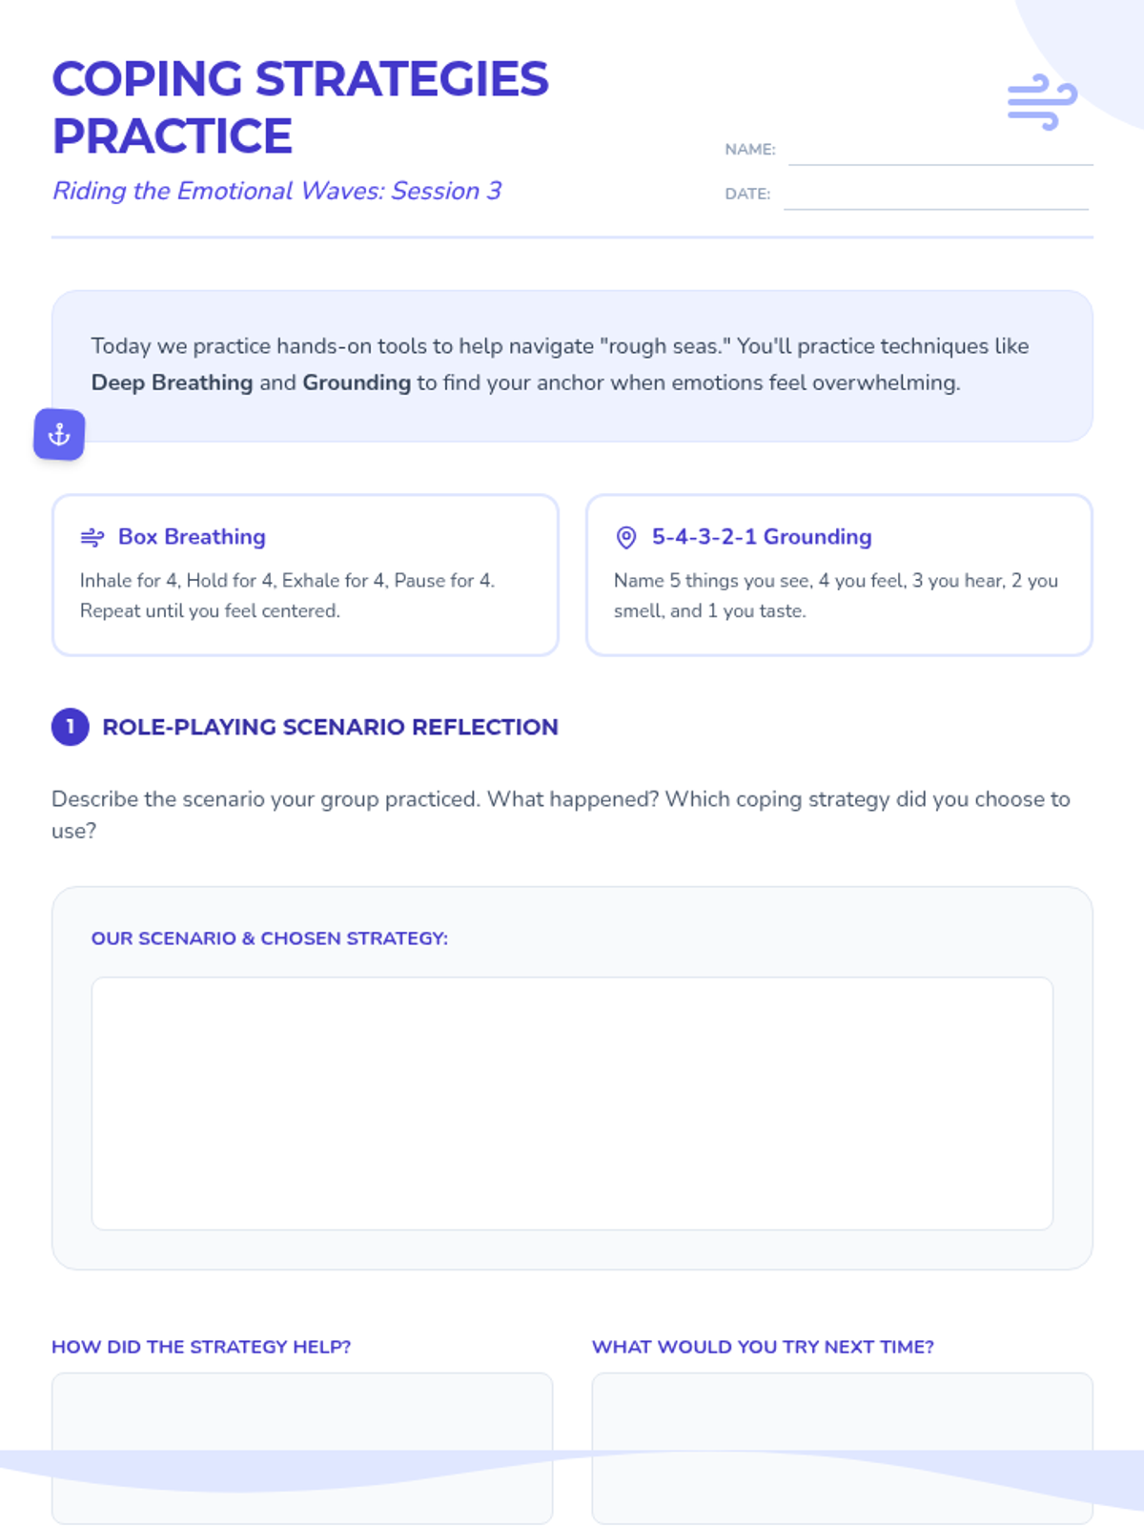Viewport: 1144px width, 1526px height.
Task: Click the scenario and chosen strategy text box
Action: pos(572,1103)
